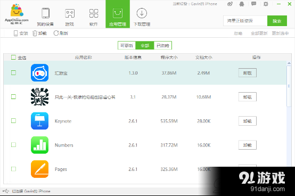This screenshot has width=295, height=196.
Task: Click the scrollbar up arrow
Action: point(289,63)
